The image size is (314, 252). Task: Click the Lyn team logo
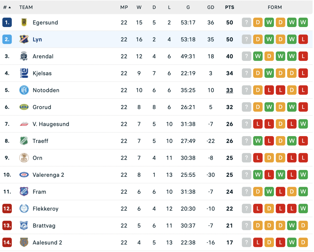pos(24,39)
